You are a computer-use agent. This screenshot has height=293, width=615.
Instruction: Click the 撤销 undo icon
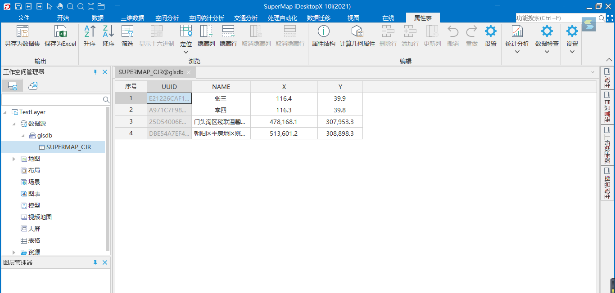(453, 31)
